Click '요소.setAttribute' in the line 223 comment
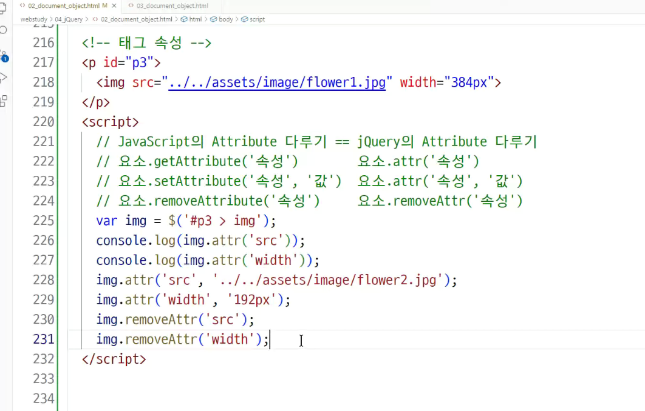This screenshot has height=411, width=645. coord(179,181)
